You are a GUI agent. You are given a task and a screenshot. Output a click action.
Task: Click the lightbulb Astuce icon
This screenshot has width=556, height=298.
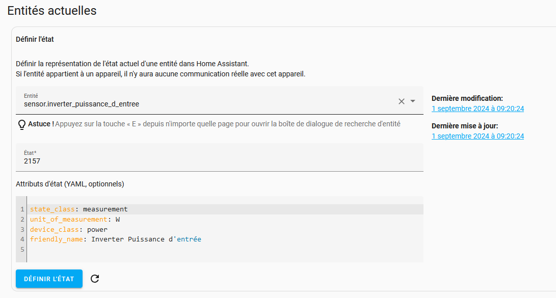pyautogui.click(x=21, y=125)
